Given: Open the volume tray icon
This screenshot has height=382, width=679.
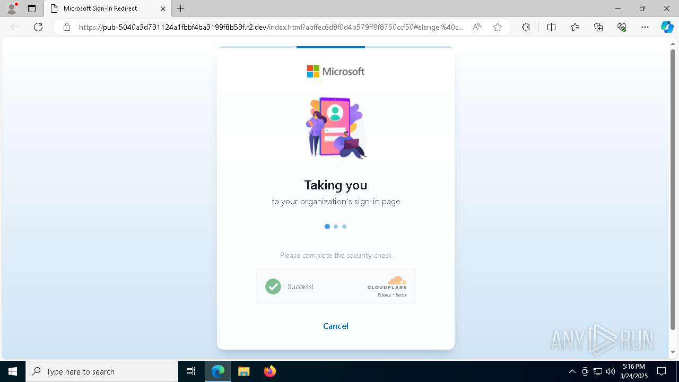Looking at the screenshot, I should (x=611, y=371).
